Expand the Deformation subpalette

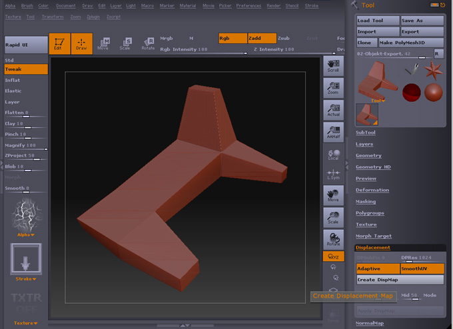pyautogui.click(x=372, y=190)
